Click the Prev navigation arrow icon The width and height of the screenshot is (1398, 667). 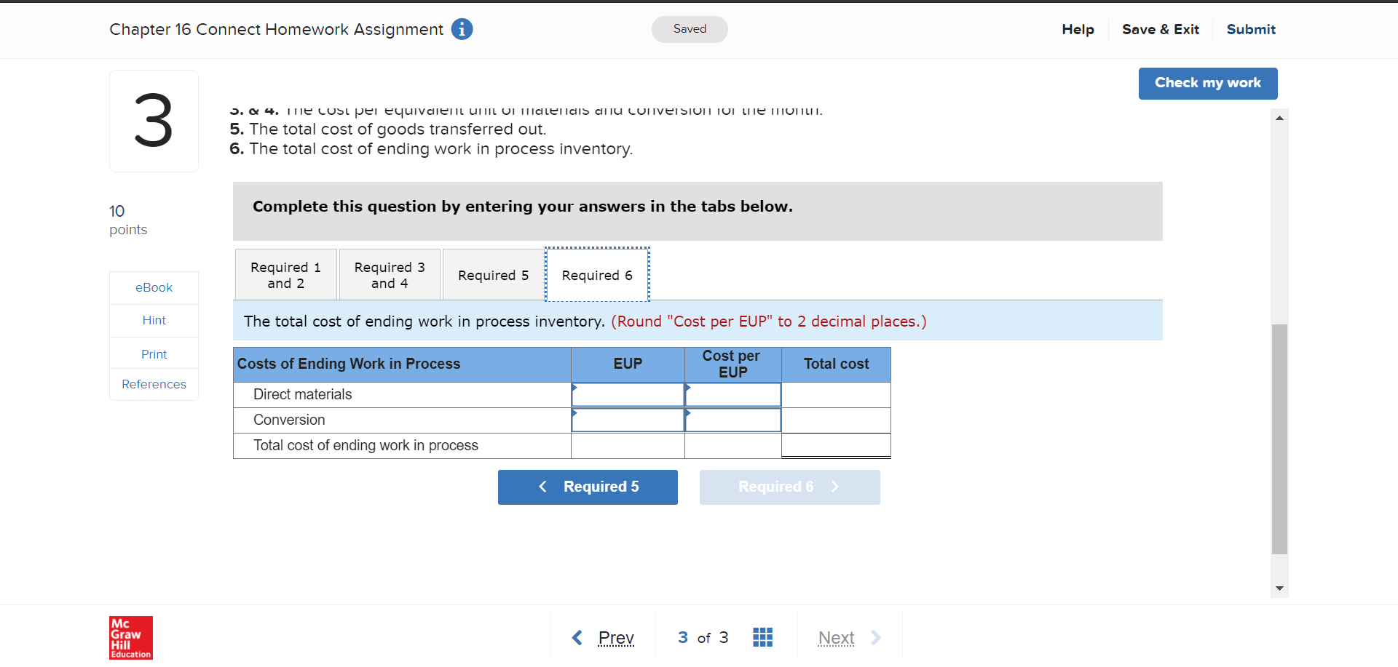tap(577, 637)
